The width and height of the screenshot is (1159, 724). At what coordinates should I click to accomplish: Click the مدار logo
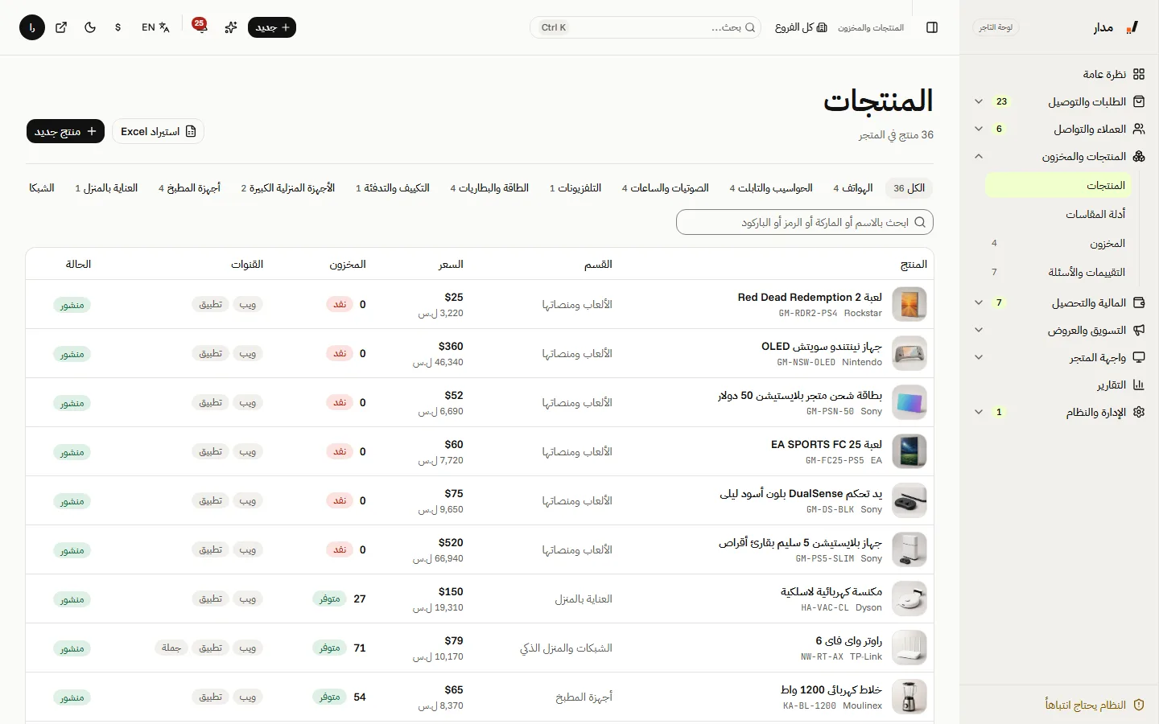point(1116,27)
